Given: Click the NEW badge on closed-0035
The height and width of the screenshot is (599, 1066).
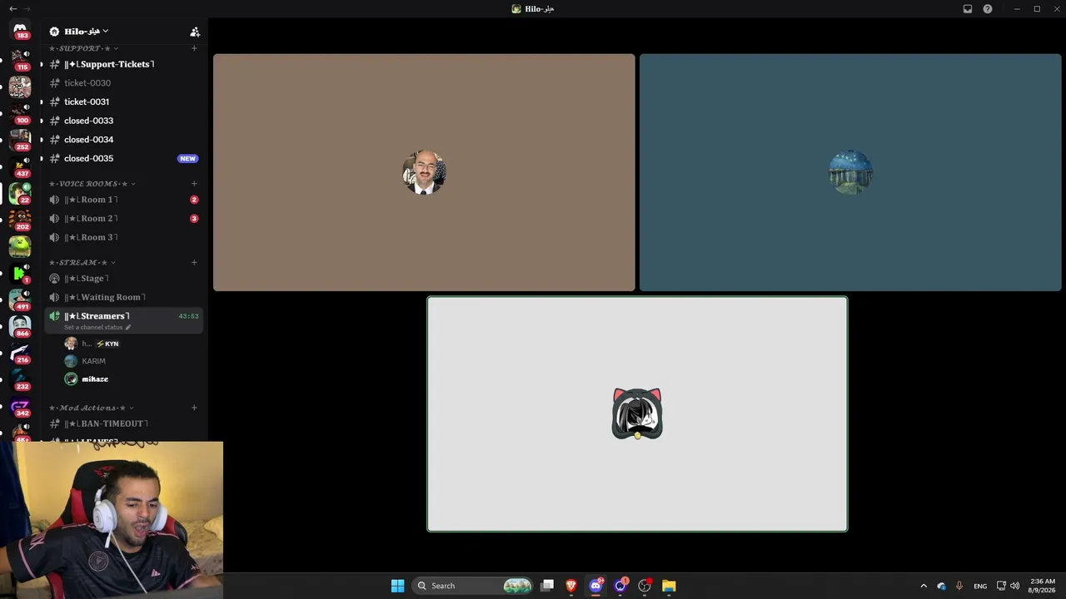Looking at the screenshot, I should coord(188,158).
